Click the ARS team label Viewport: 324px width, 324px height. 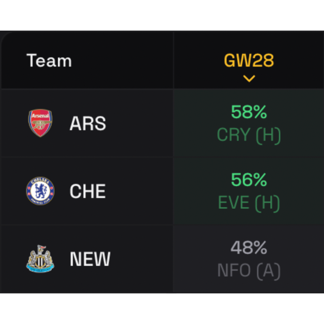(x=87, y=123)
